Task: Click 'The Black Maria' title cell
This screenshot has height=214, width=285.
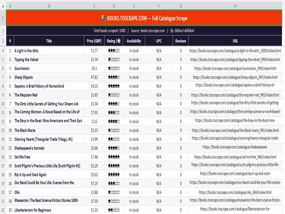Action: 49,130
